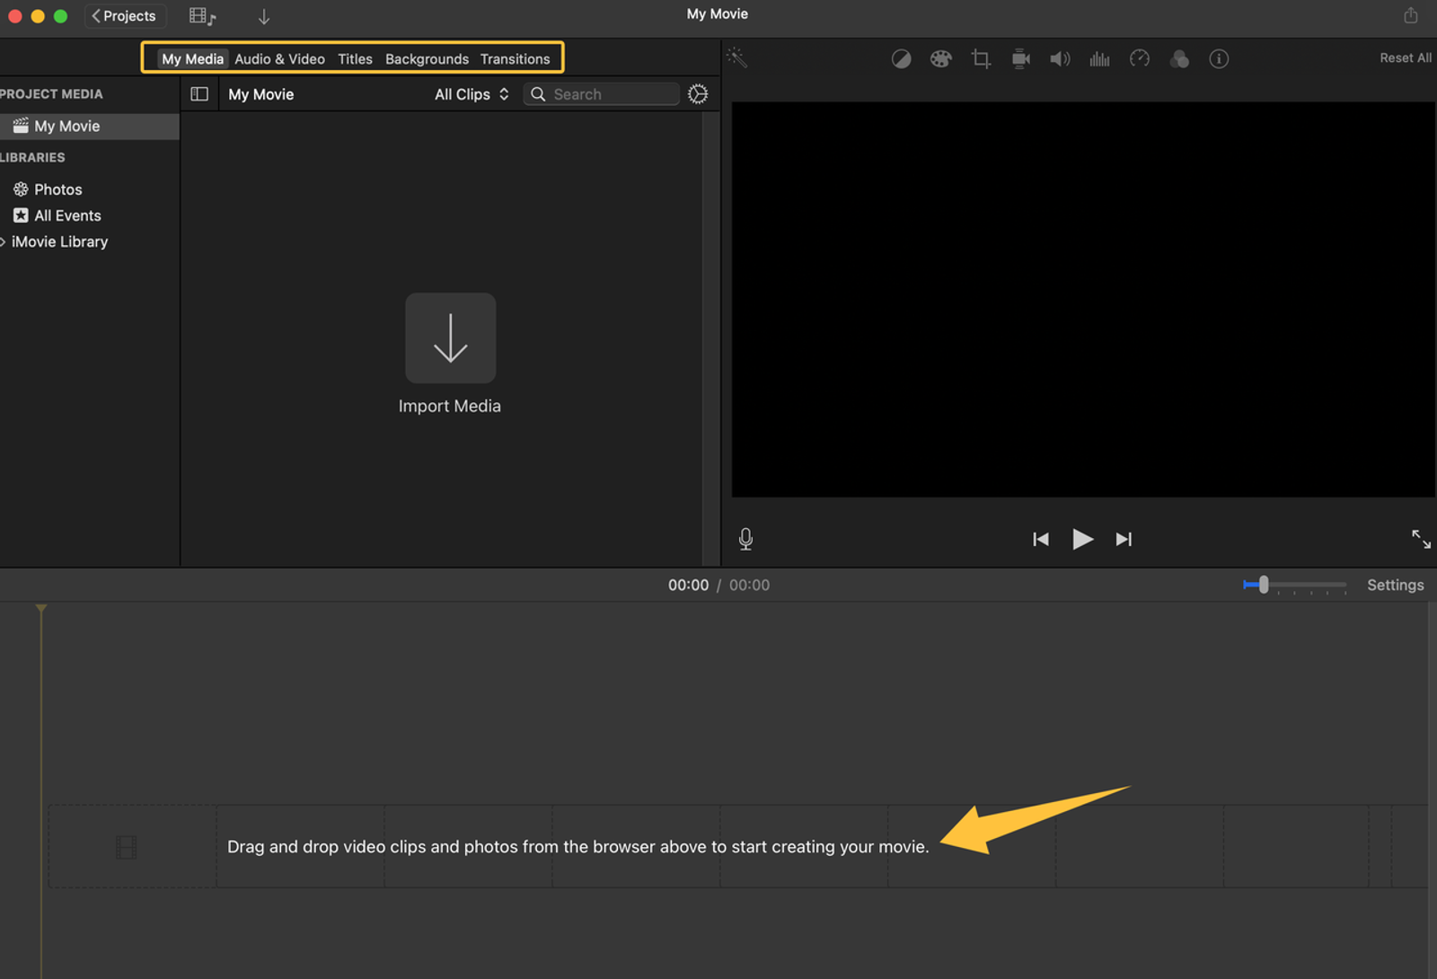This screenshot has width=1437, height=979.
Task: Show clip information icon
Action: click(1219, 59)
